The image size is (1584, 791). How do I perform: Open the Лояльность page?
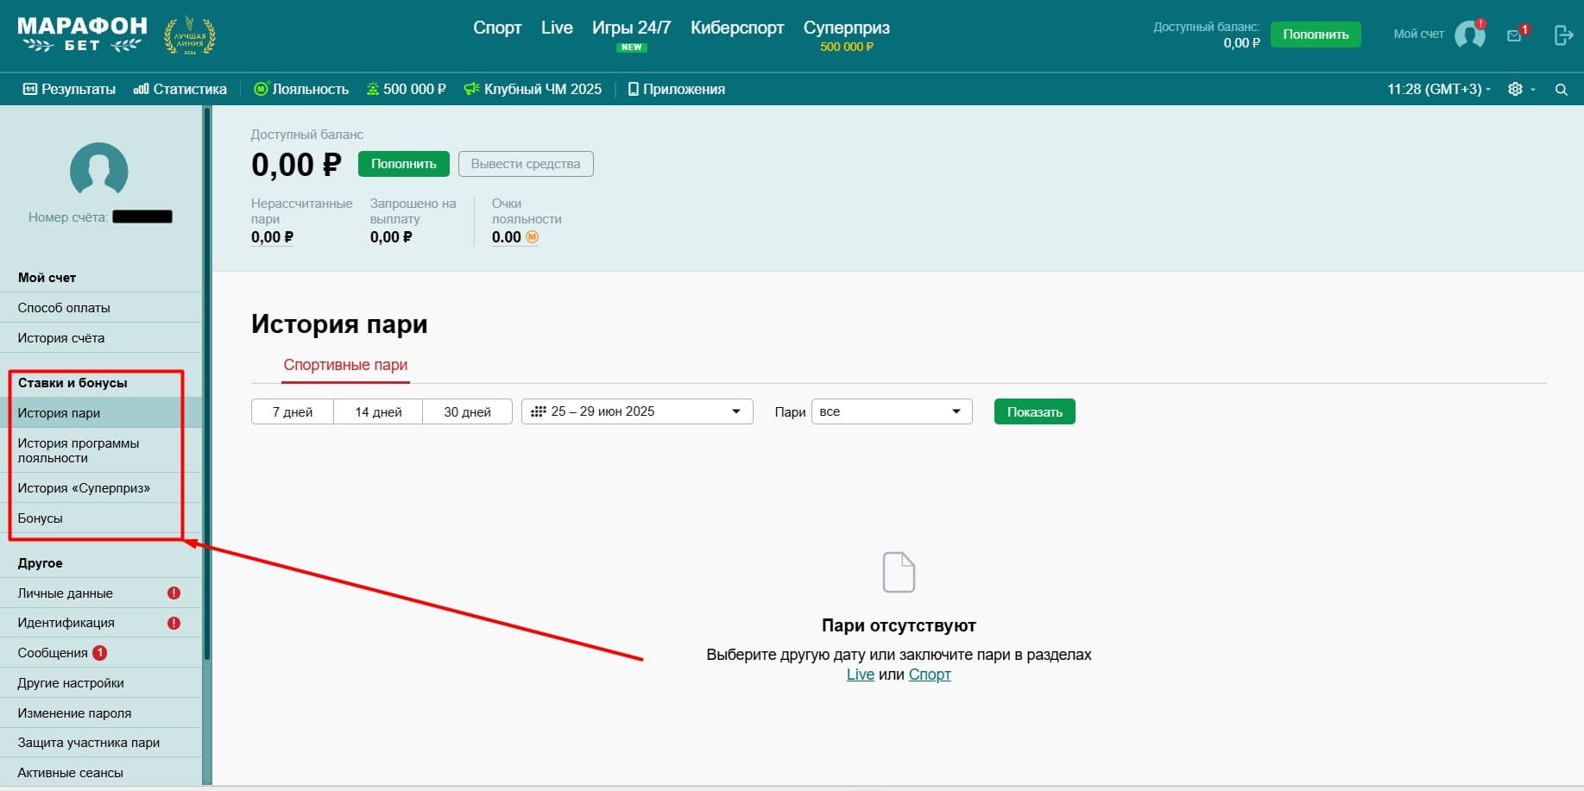[x=301, y=89]
